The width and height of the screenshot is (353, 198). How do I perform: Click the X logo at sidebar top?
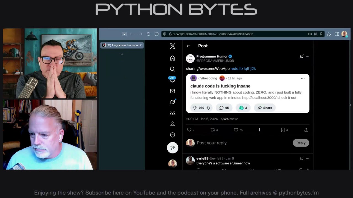(x=172, y=46)
